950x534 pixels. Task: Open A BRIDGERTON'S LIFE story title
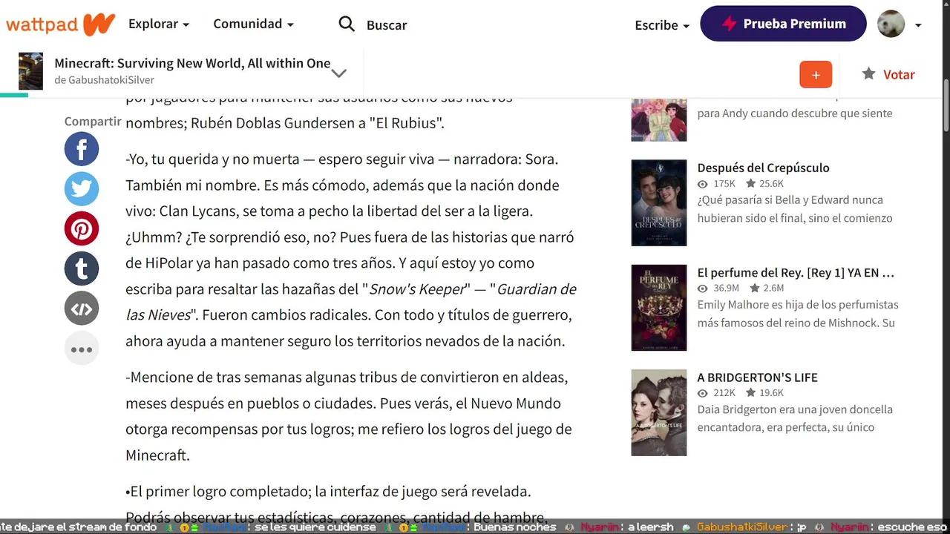pos(757,377)
